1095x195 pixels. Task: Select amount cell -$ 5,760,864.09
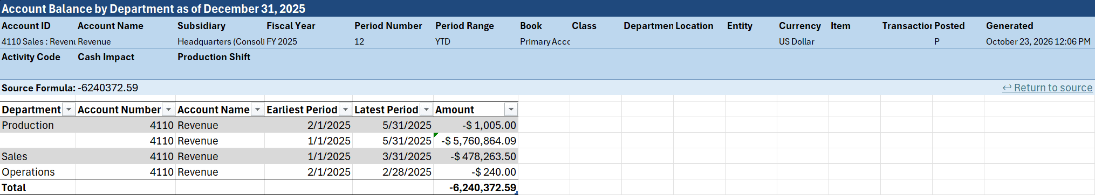(476, 141)
